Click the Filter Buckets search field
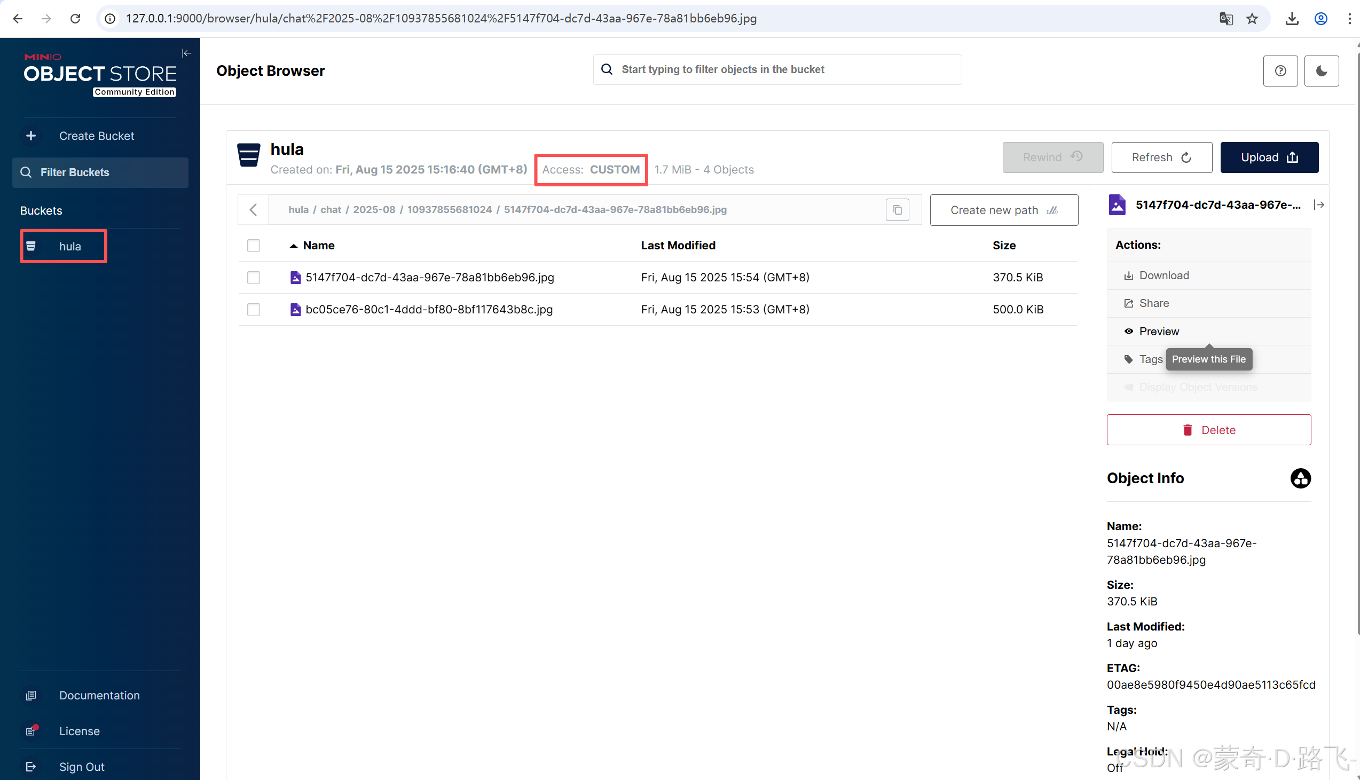 [x=101, y=172]
